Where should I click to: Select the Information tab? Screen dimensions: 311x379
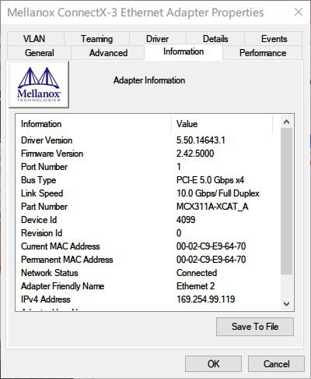[183, 51]
